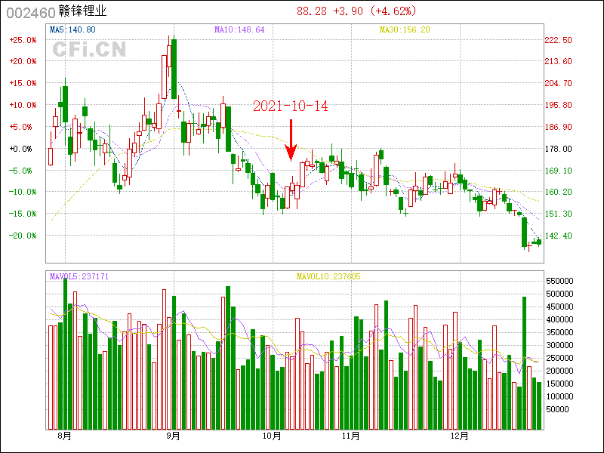Click the 2021-10-14 date annotation

click(290, 106)
